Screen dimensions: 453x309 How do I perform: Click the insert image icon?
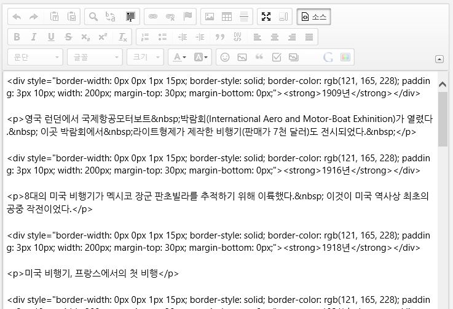(x=210, y=17)
